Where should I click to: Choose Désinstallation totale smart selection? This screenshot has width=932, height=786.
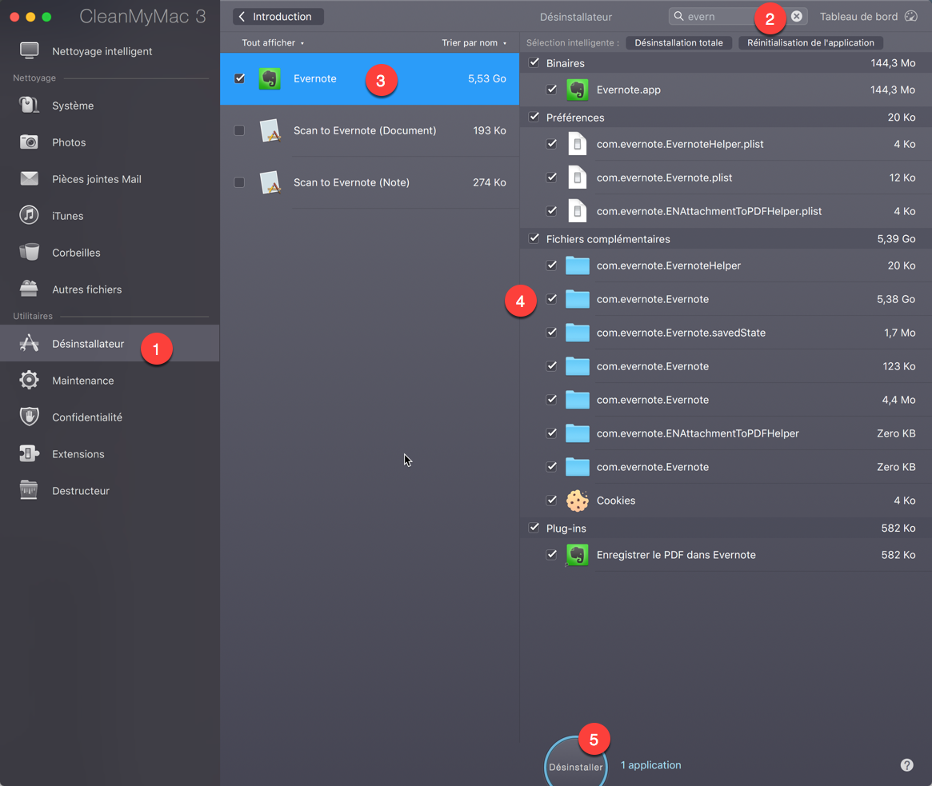pos(678,42)
